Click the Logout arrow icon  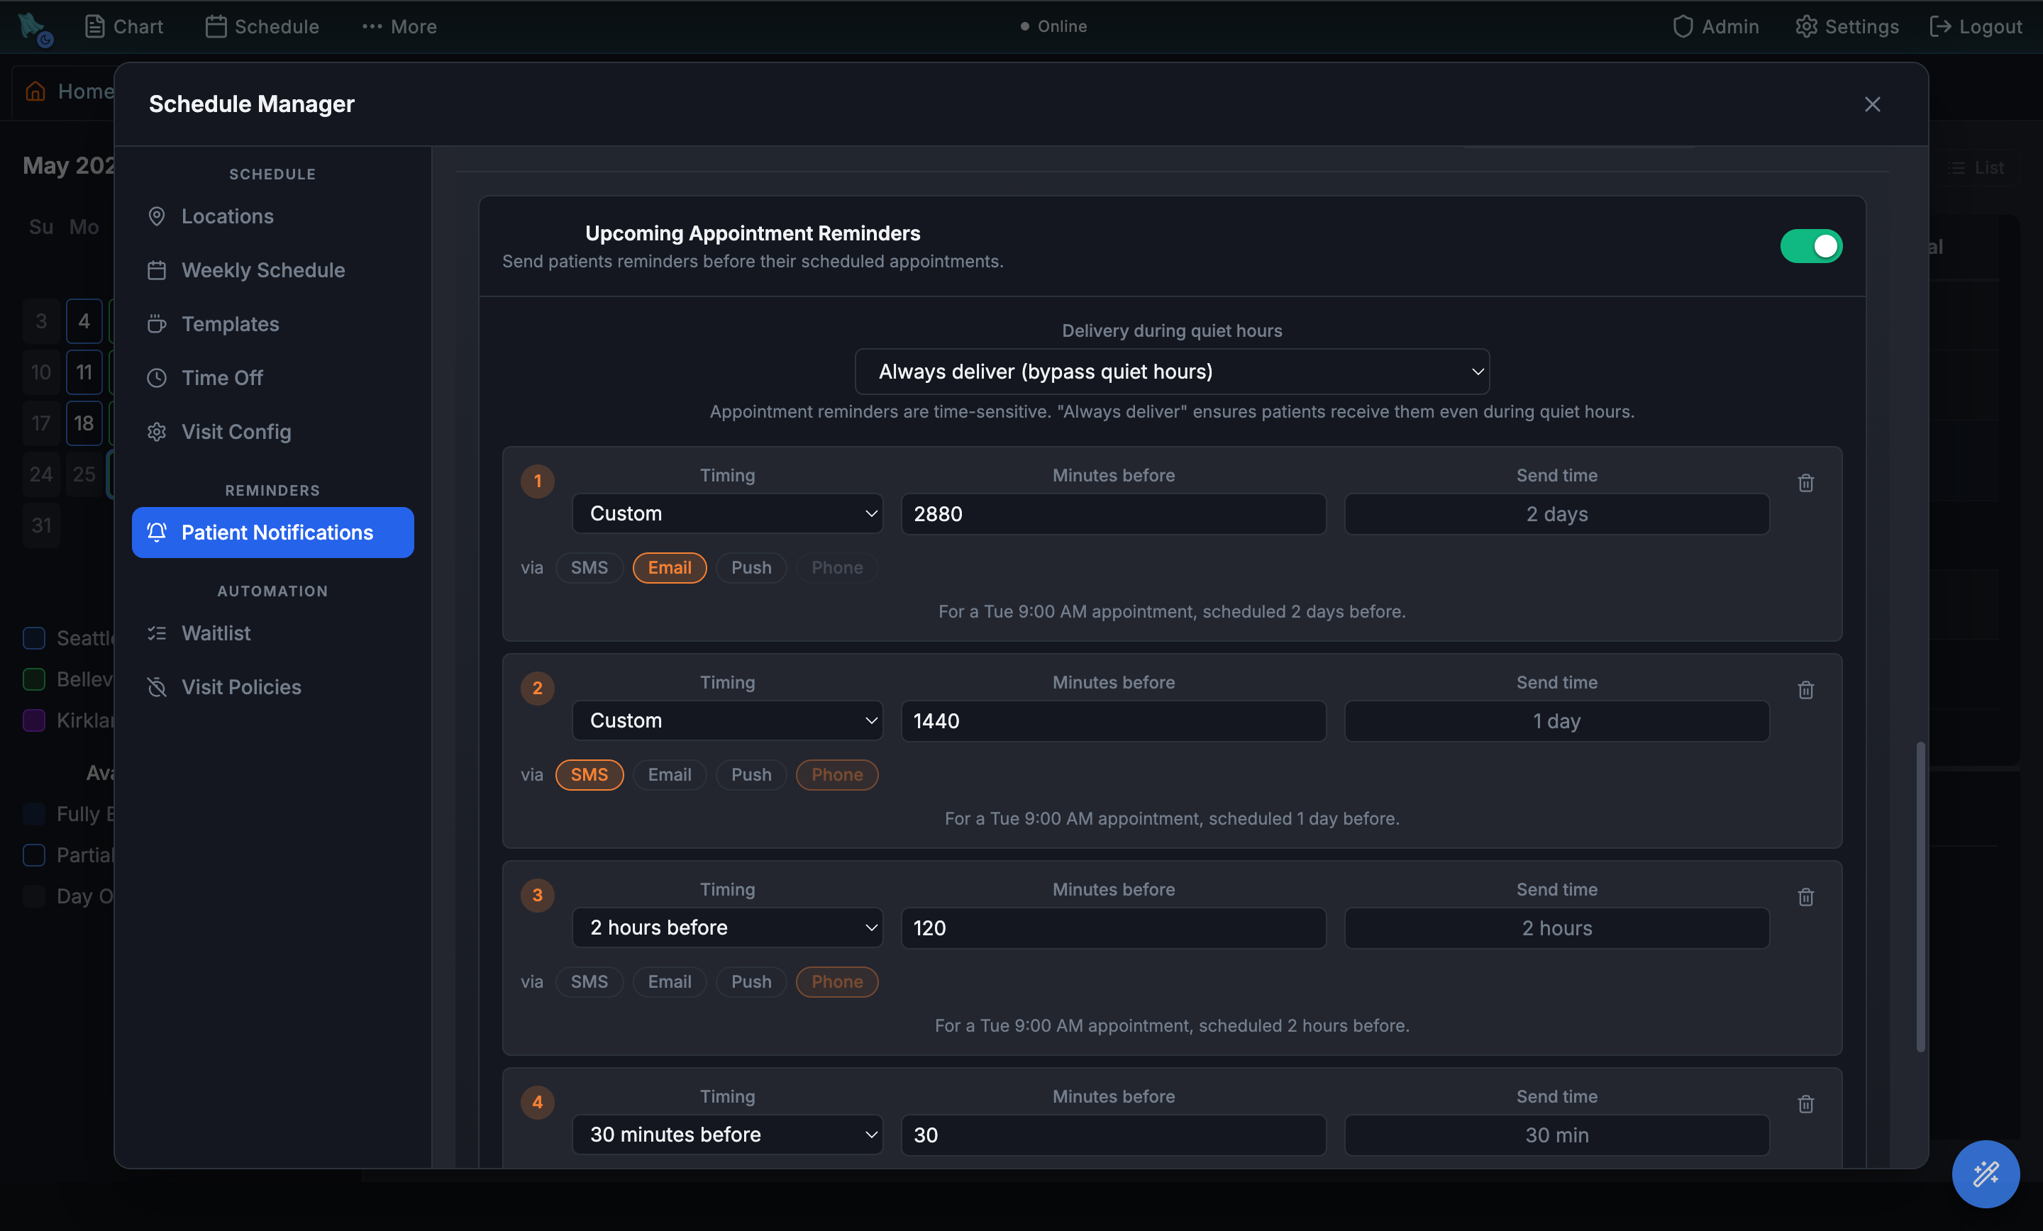coord(1940,26)
